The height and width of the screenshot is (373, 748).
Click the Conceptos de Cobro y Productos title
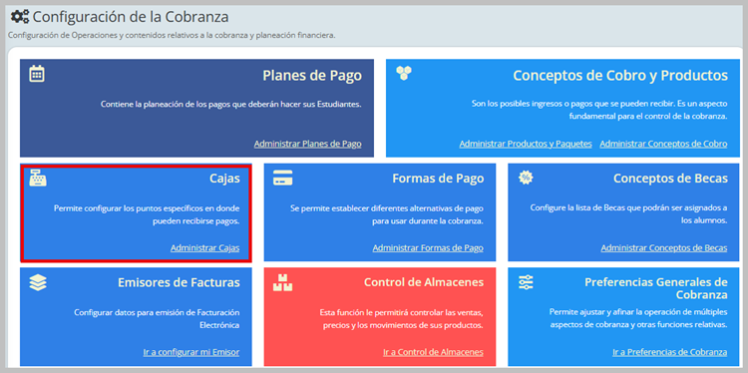[620, 76]
